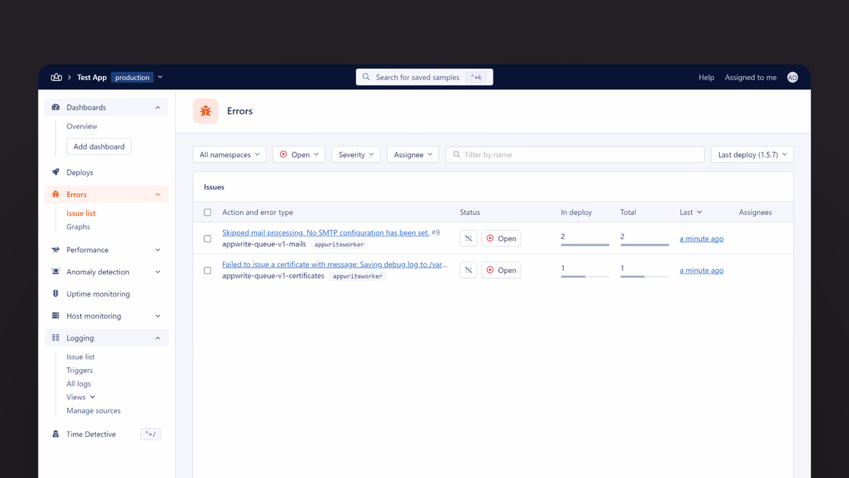This screenshot has height=478, width=849.
Task: Click Open status button on Skipped mail row
Action: point(501,238)
